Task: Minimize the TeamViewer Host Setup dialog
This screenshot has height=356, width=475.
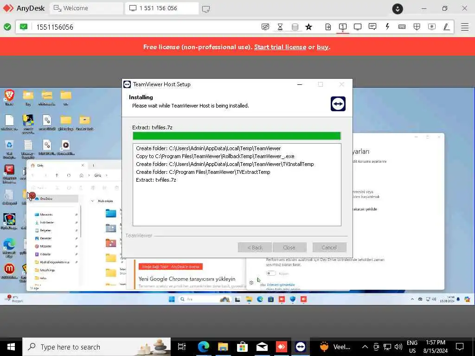Action: 300,84
